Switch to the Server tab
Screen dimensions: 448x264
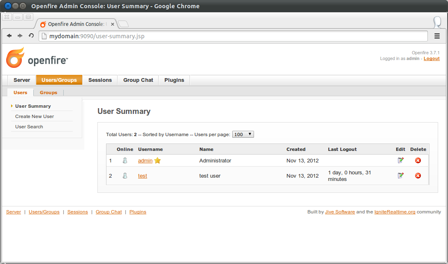pos(22,80)
